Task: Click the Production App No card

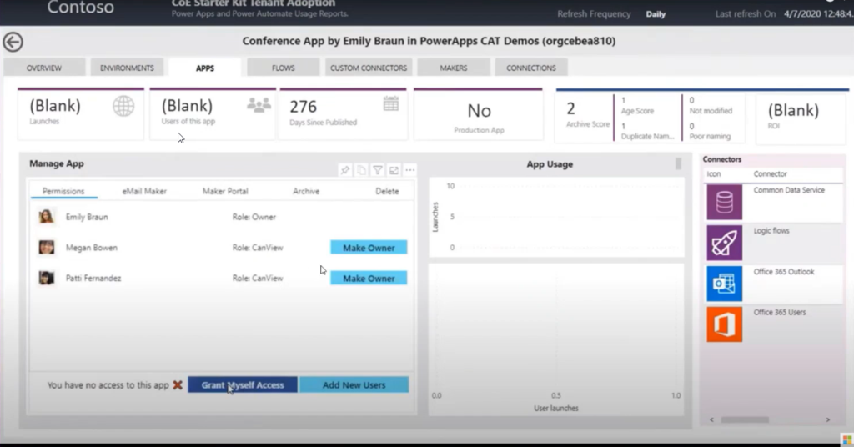Action: [479, 114]
